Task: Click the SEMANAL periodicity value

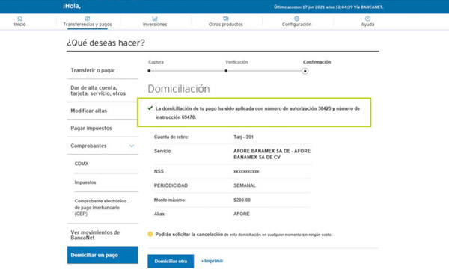Action: (245, 185)
